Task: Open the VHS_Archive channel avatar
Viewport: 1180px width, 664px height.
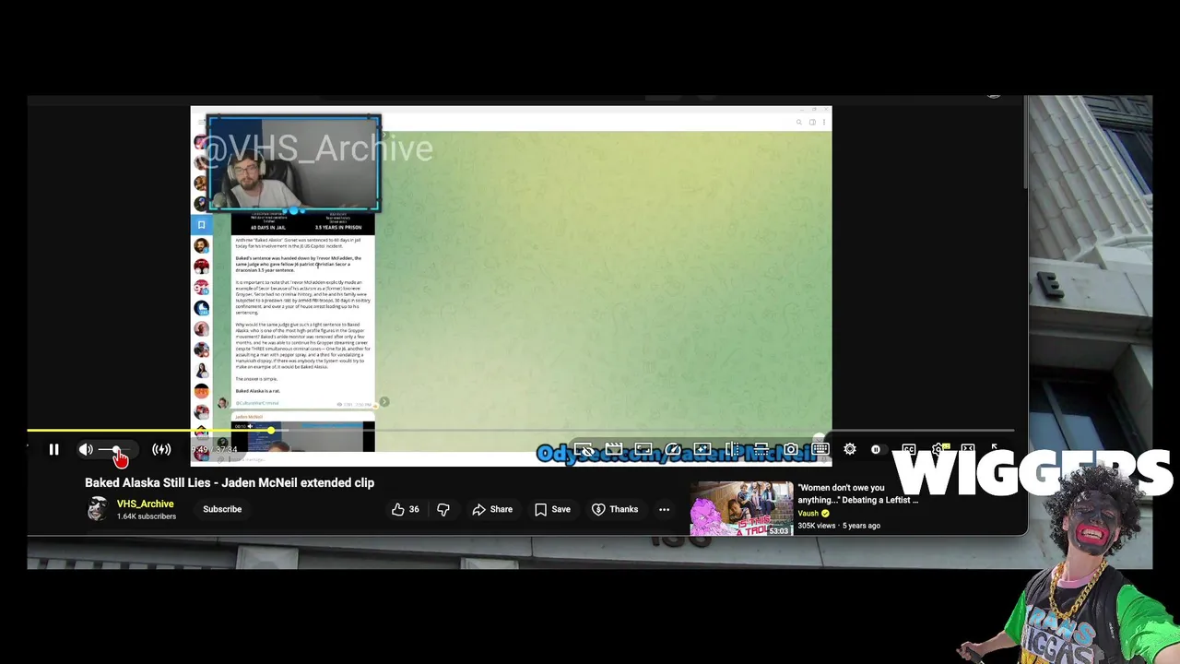Action: point(98,509)
